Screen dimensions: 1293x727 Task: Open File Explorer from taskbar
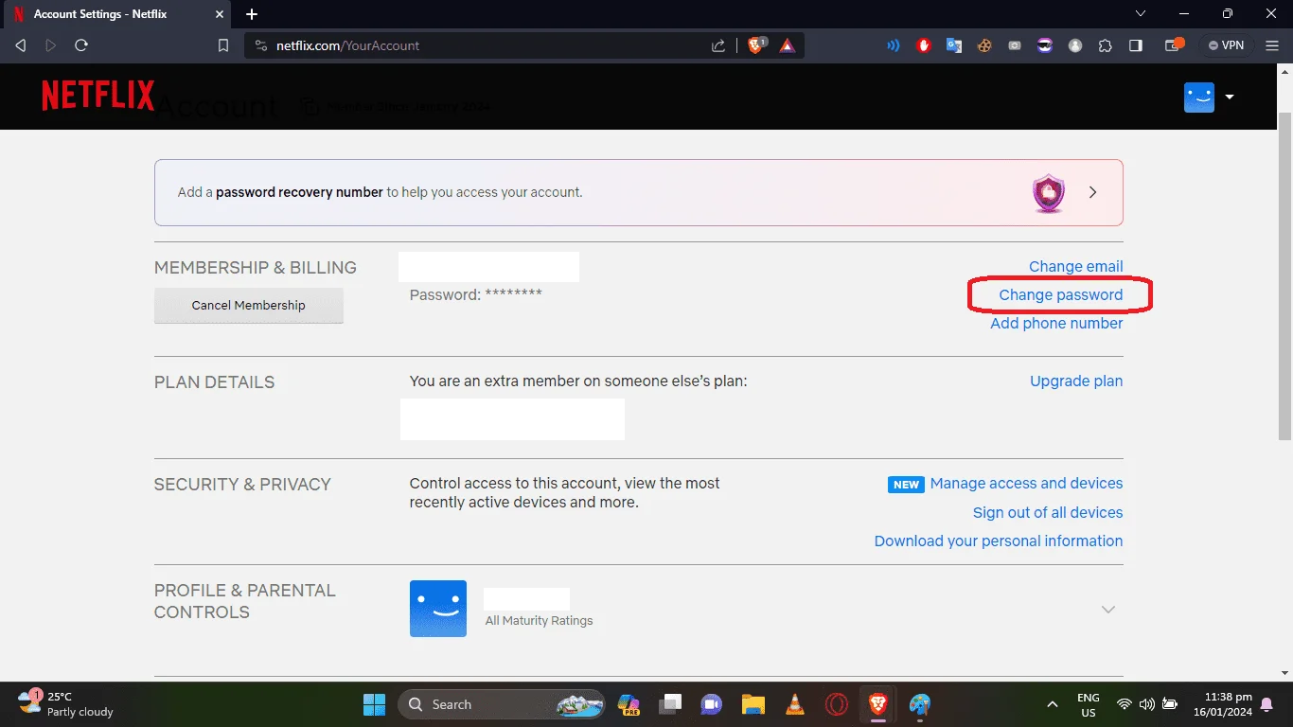click(753, 704)
